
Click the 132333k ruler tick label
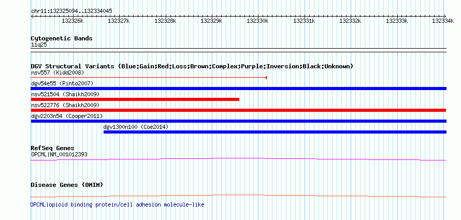pyautogui.click(x=397, y=21)
